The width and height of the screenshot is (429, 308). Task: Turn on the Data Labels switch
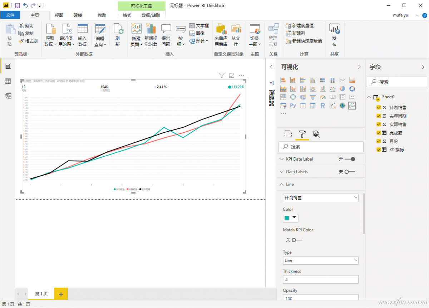click(x=349, y=172)
